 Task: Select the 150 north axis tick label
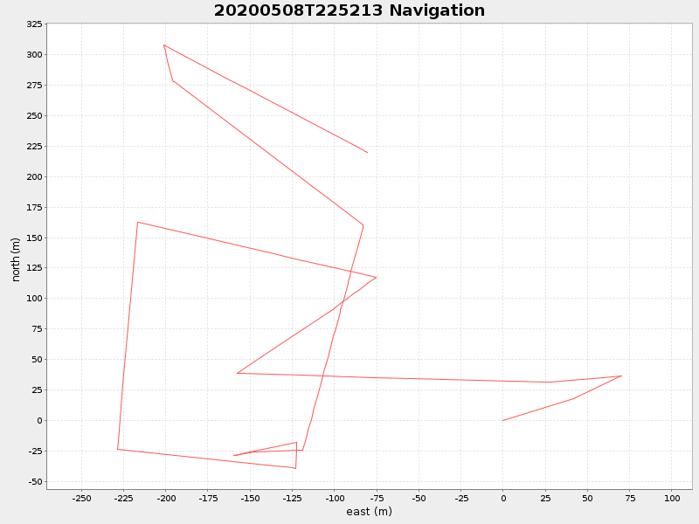34,238
